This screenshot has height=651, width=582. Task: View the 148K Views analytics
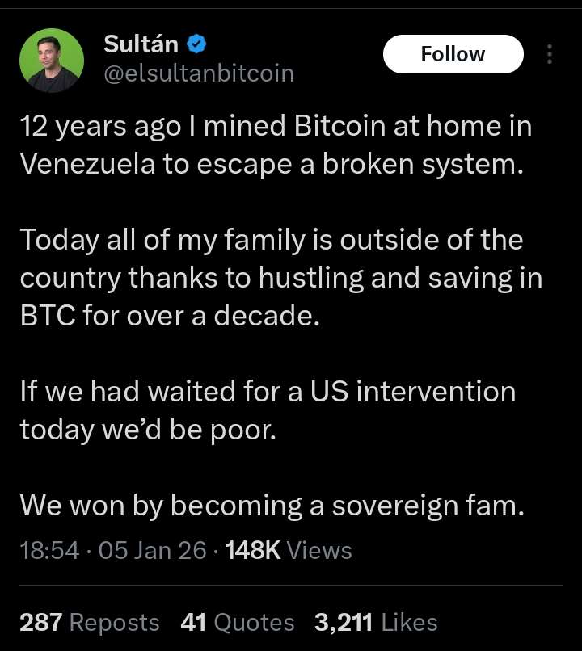pyautogui.click(x=289, y=551)
